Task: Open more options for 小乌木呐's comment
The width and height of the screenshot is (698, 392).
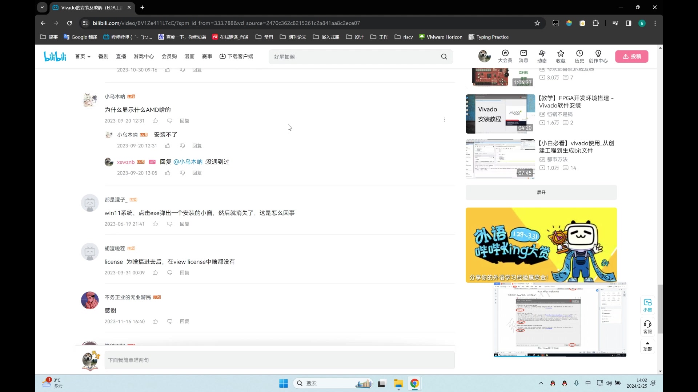Action: point(444,120)
